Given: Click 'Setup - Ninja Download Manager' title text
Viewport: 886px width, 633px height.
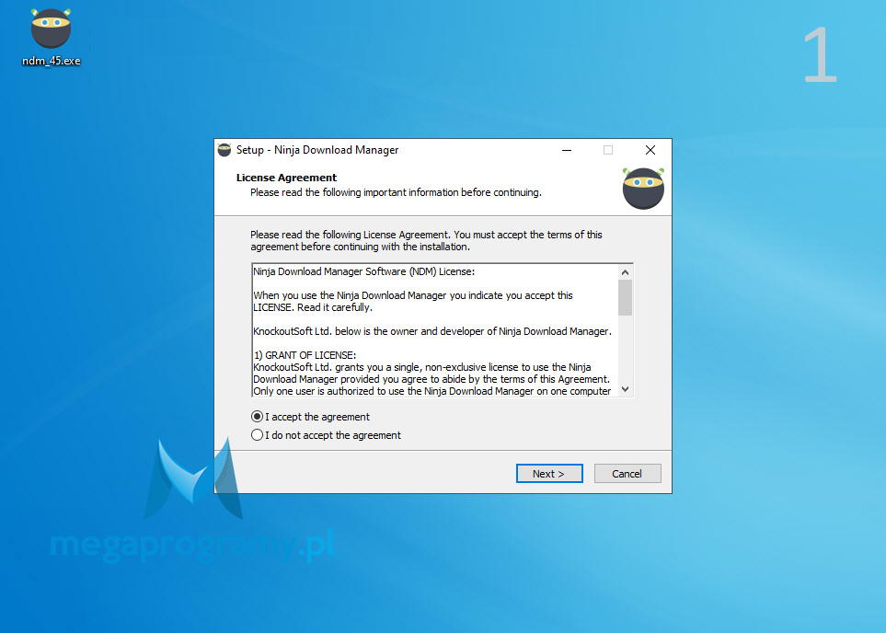Looking at the screenshot, I should coord(317,150).
